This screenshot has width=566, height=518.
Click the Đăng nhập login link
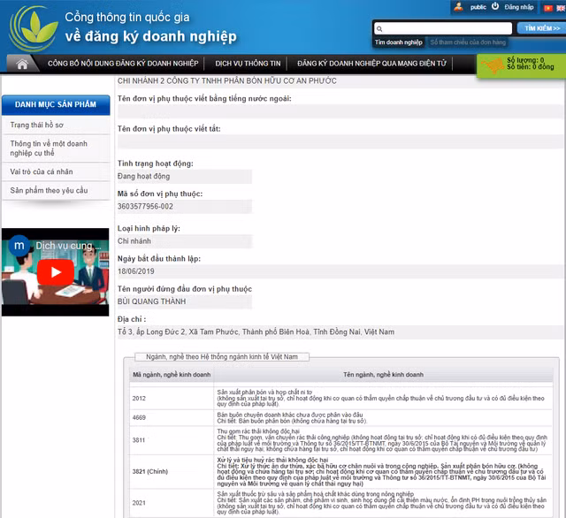pos(519,7)
